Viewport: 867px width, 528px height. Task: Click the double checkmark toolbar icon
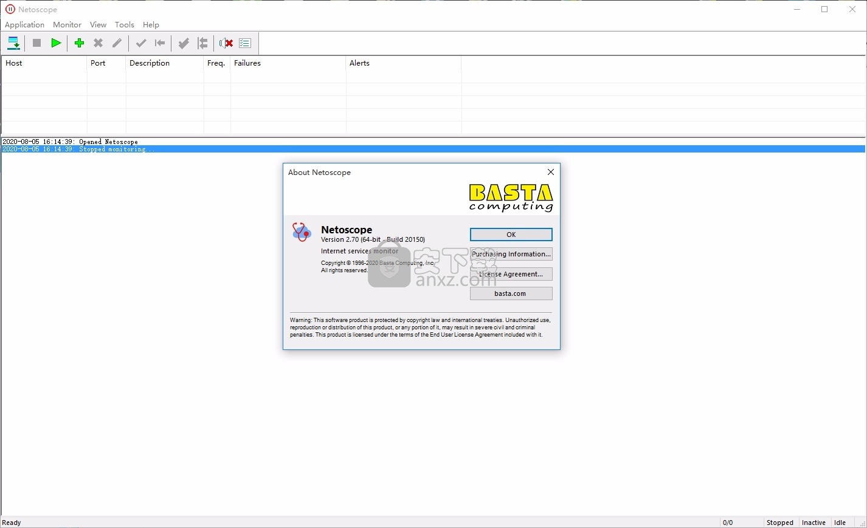(x=184, y=43)
